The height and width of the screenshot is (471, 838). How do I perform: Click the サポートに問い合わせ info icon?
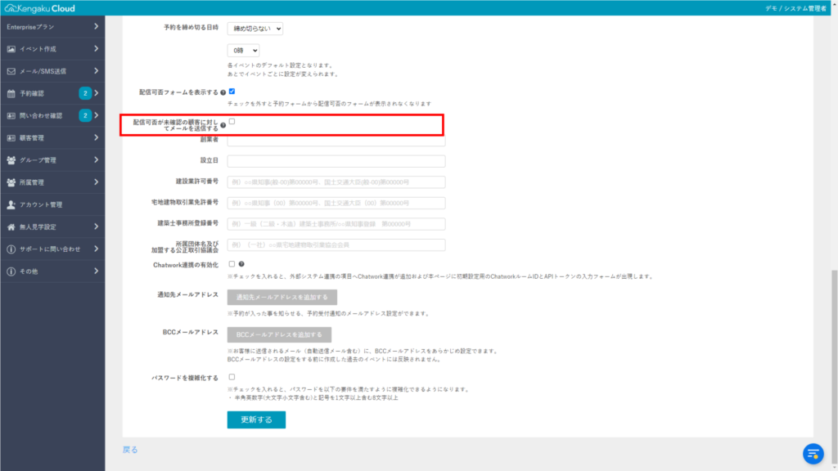(11, 249)
